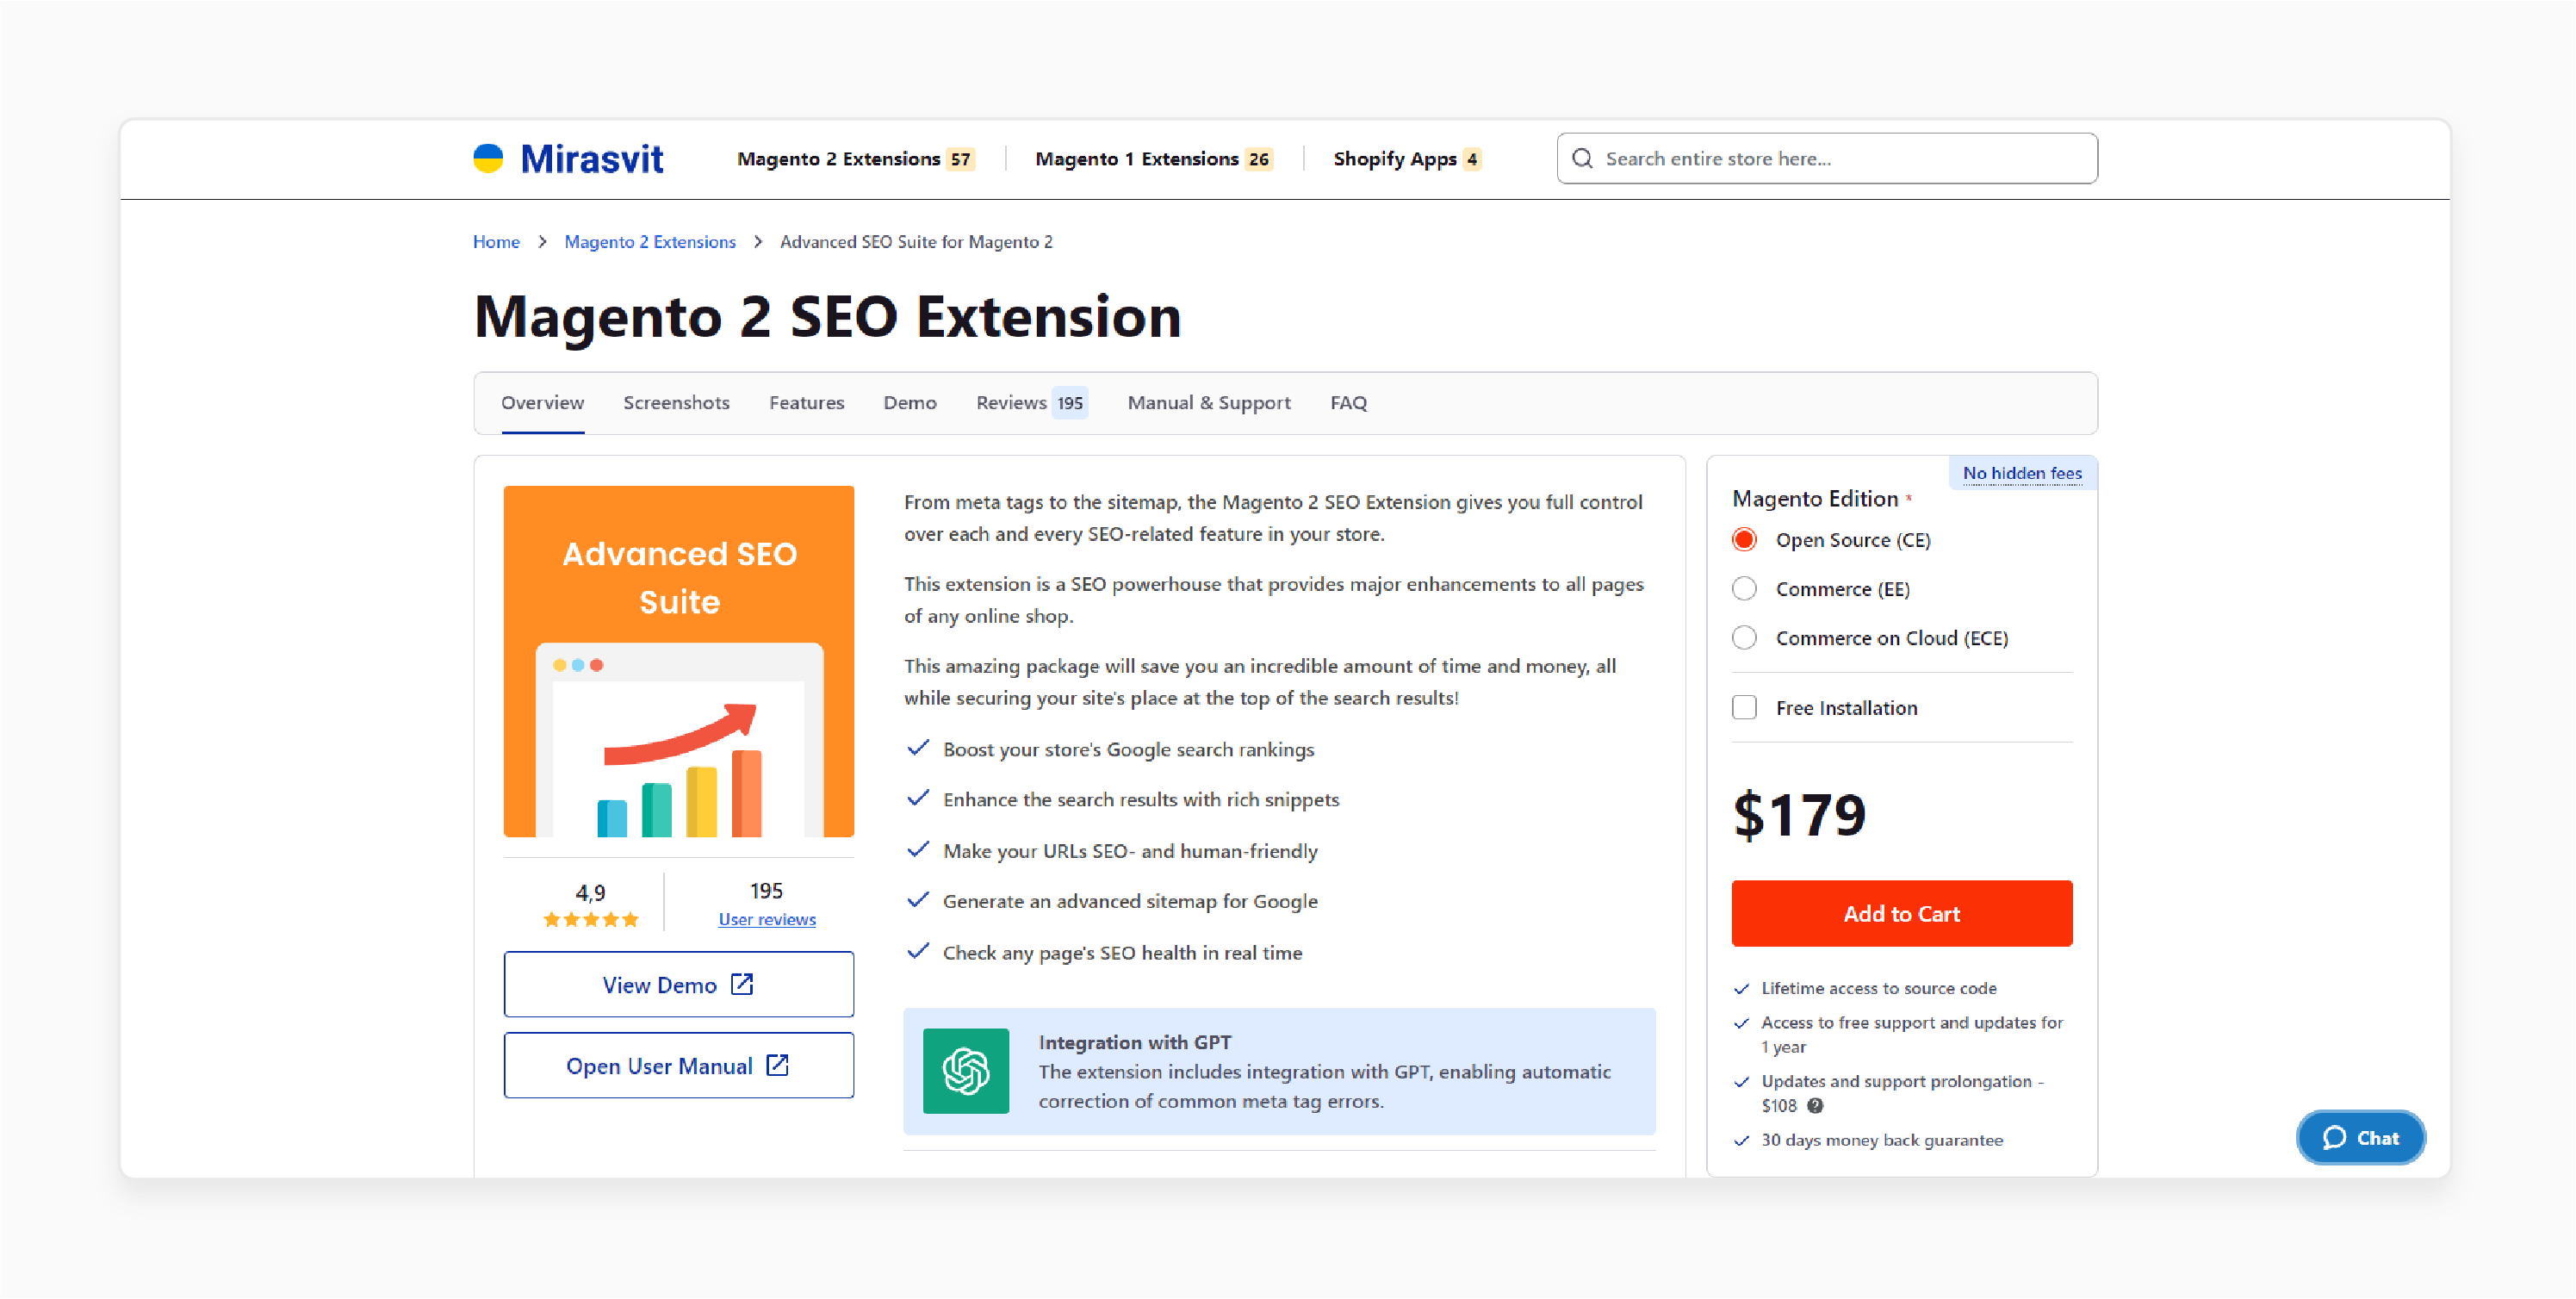Click 'Make your URLs SEO- and human-friendly'
Screen dimensions: 2576x1299
(x=1130, y=851)
